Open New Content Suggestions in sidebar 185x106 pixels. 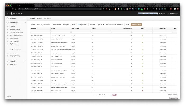point(16,35)
